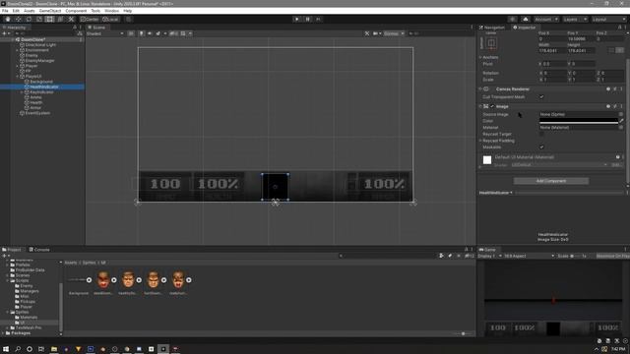Open the GameObject menu

click(50, 11)
